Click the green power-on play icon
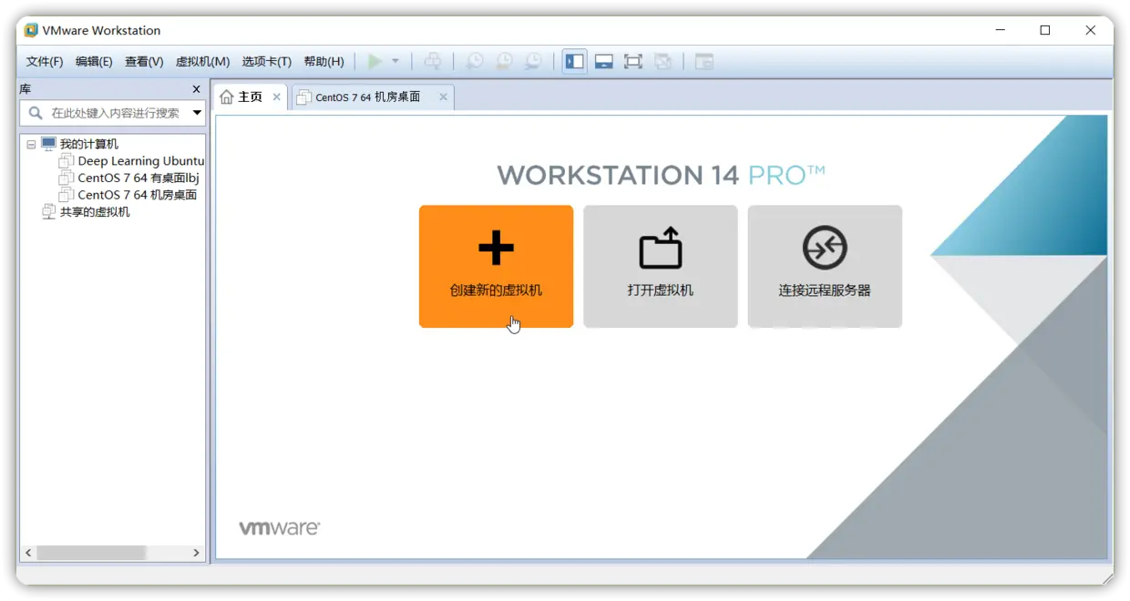Screen dimensions: 1130x601 [375, 61]
